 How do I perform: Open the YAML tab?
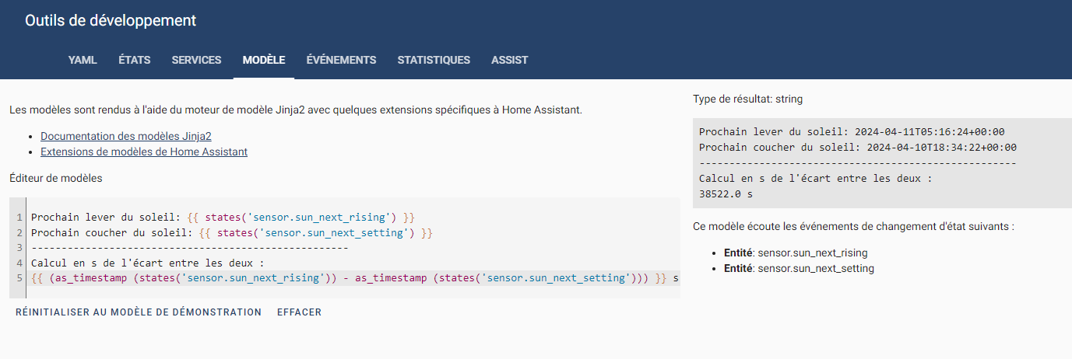coord(83,60)
